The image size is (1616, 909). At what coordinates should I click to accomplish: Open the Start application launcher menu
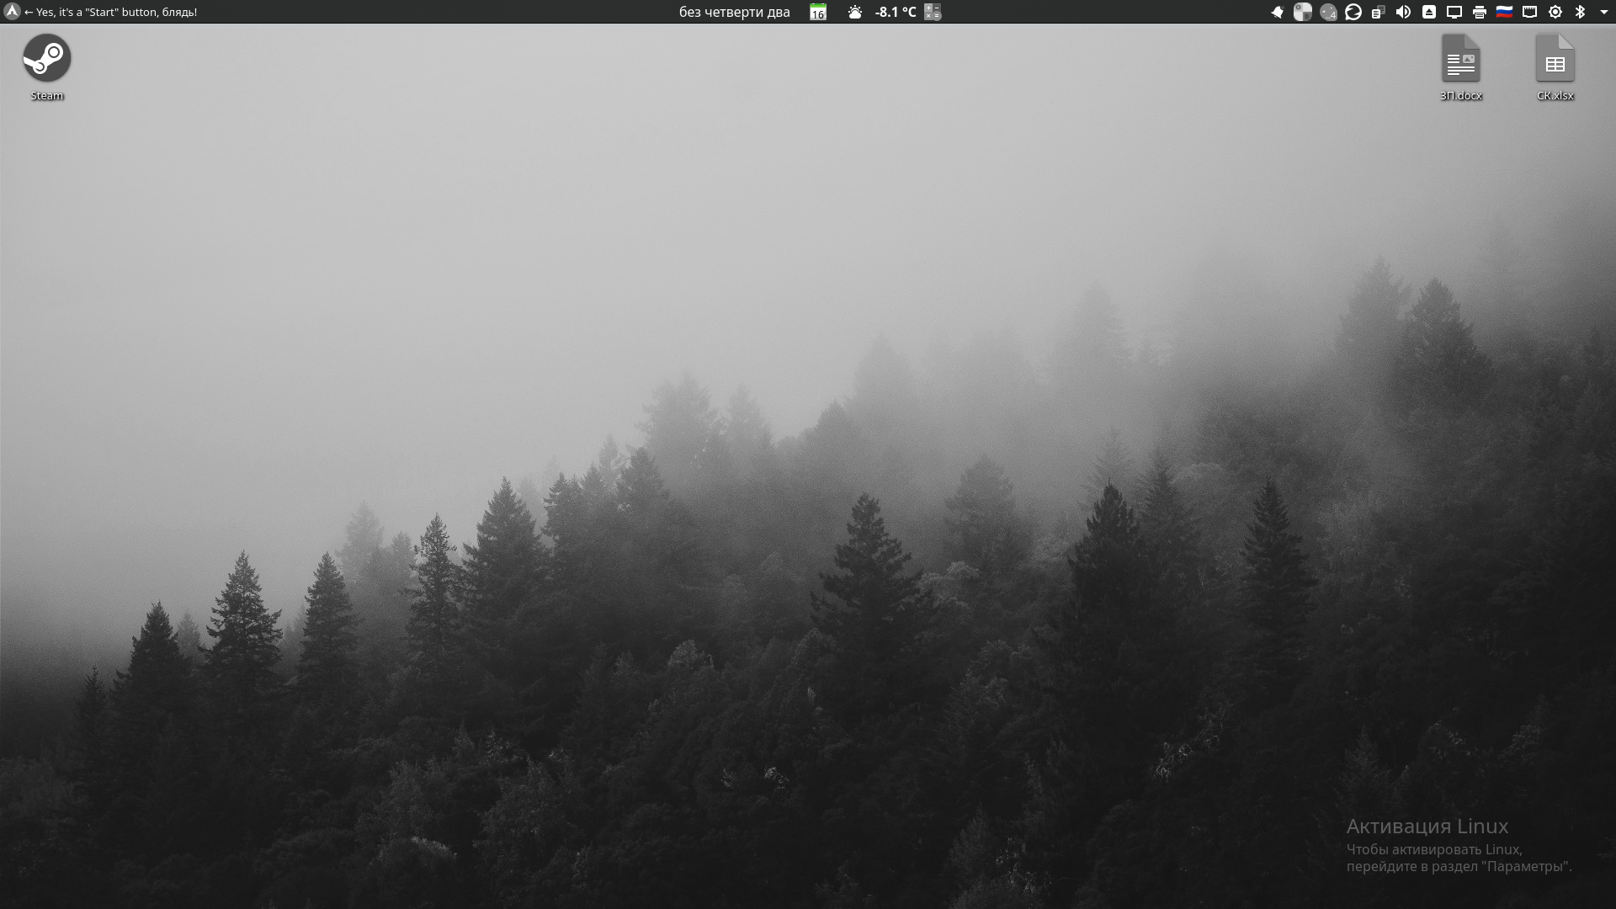point(12,12)
